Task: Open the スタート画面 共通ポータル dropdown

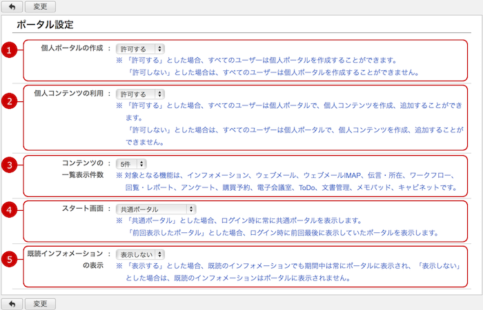Action: 156,209
